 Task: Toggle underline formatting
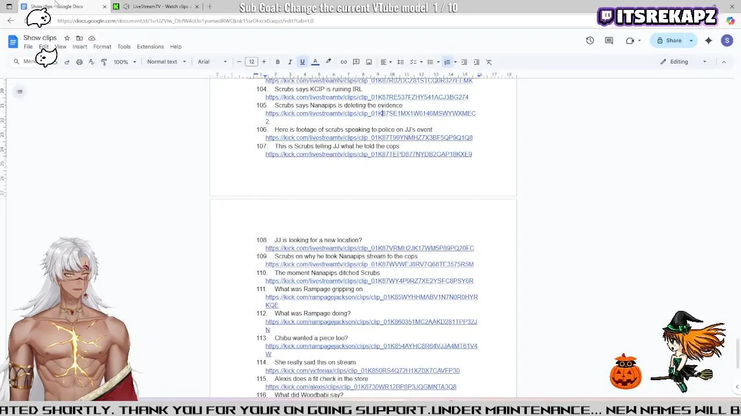click(x=302, y=62)
